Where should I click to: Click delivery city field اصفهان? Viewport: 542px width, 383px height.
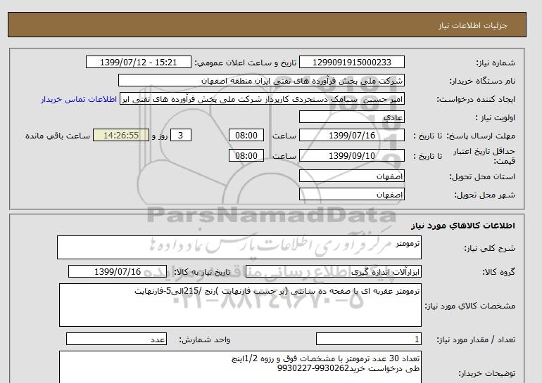click(x=351, y=194)
